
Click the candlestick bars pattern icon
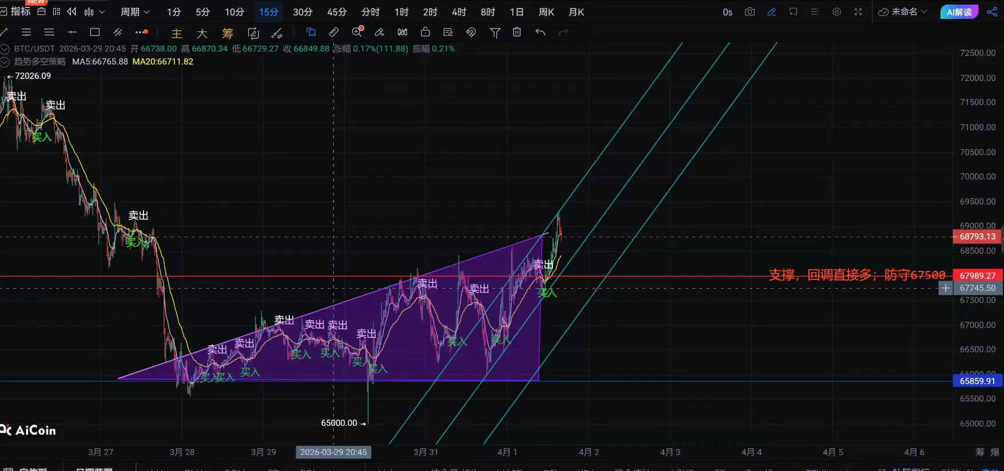[x=403, y=32]
